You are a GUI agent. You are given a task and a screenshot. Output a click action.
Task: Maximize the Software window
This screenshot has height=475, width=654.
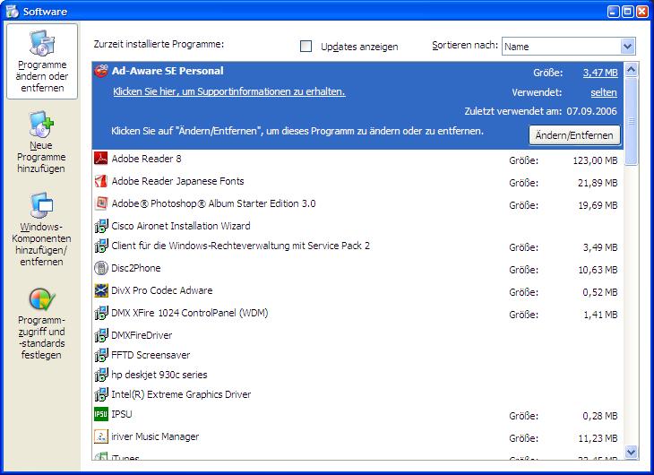click(x=627, y=12)
